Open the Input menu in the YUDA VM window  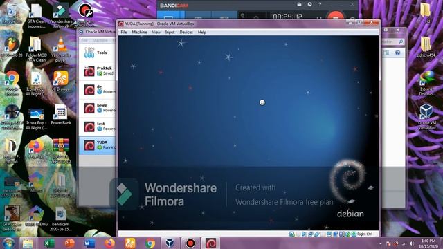[x=170, y=33]
